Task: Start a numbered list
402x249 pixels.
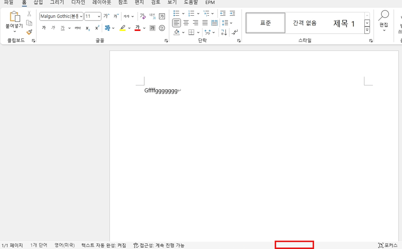Action: pos(191,13)
